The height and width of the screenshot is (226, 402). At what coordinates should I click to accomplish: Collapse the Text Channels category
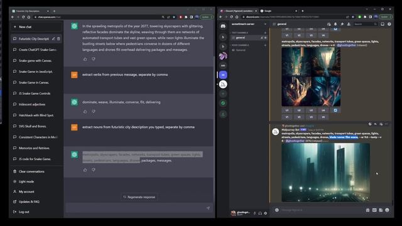tap(240, 33)
